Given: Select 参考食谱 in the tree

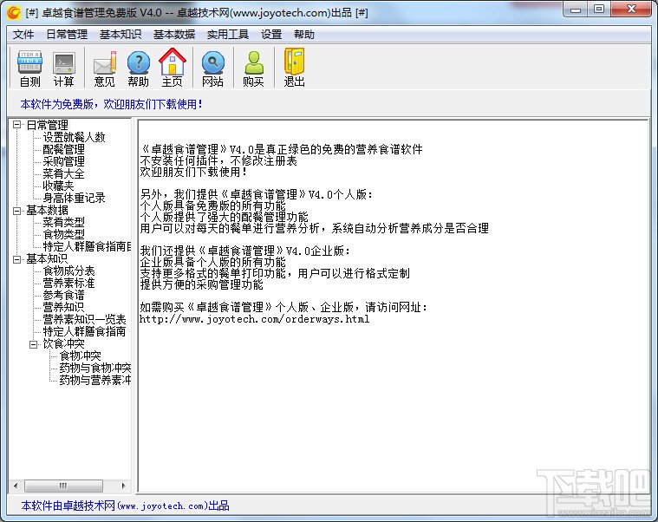Looking at the screenshot, I should [x=63, y=296].
